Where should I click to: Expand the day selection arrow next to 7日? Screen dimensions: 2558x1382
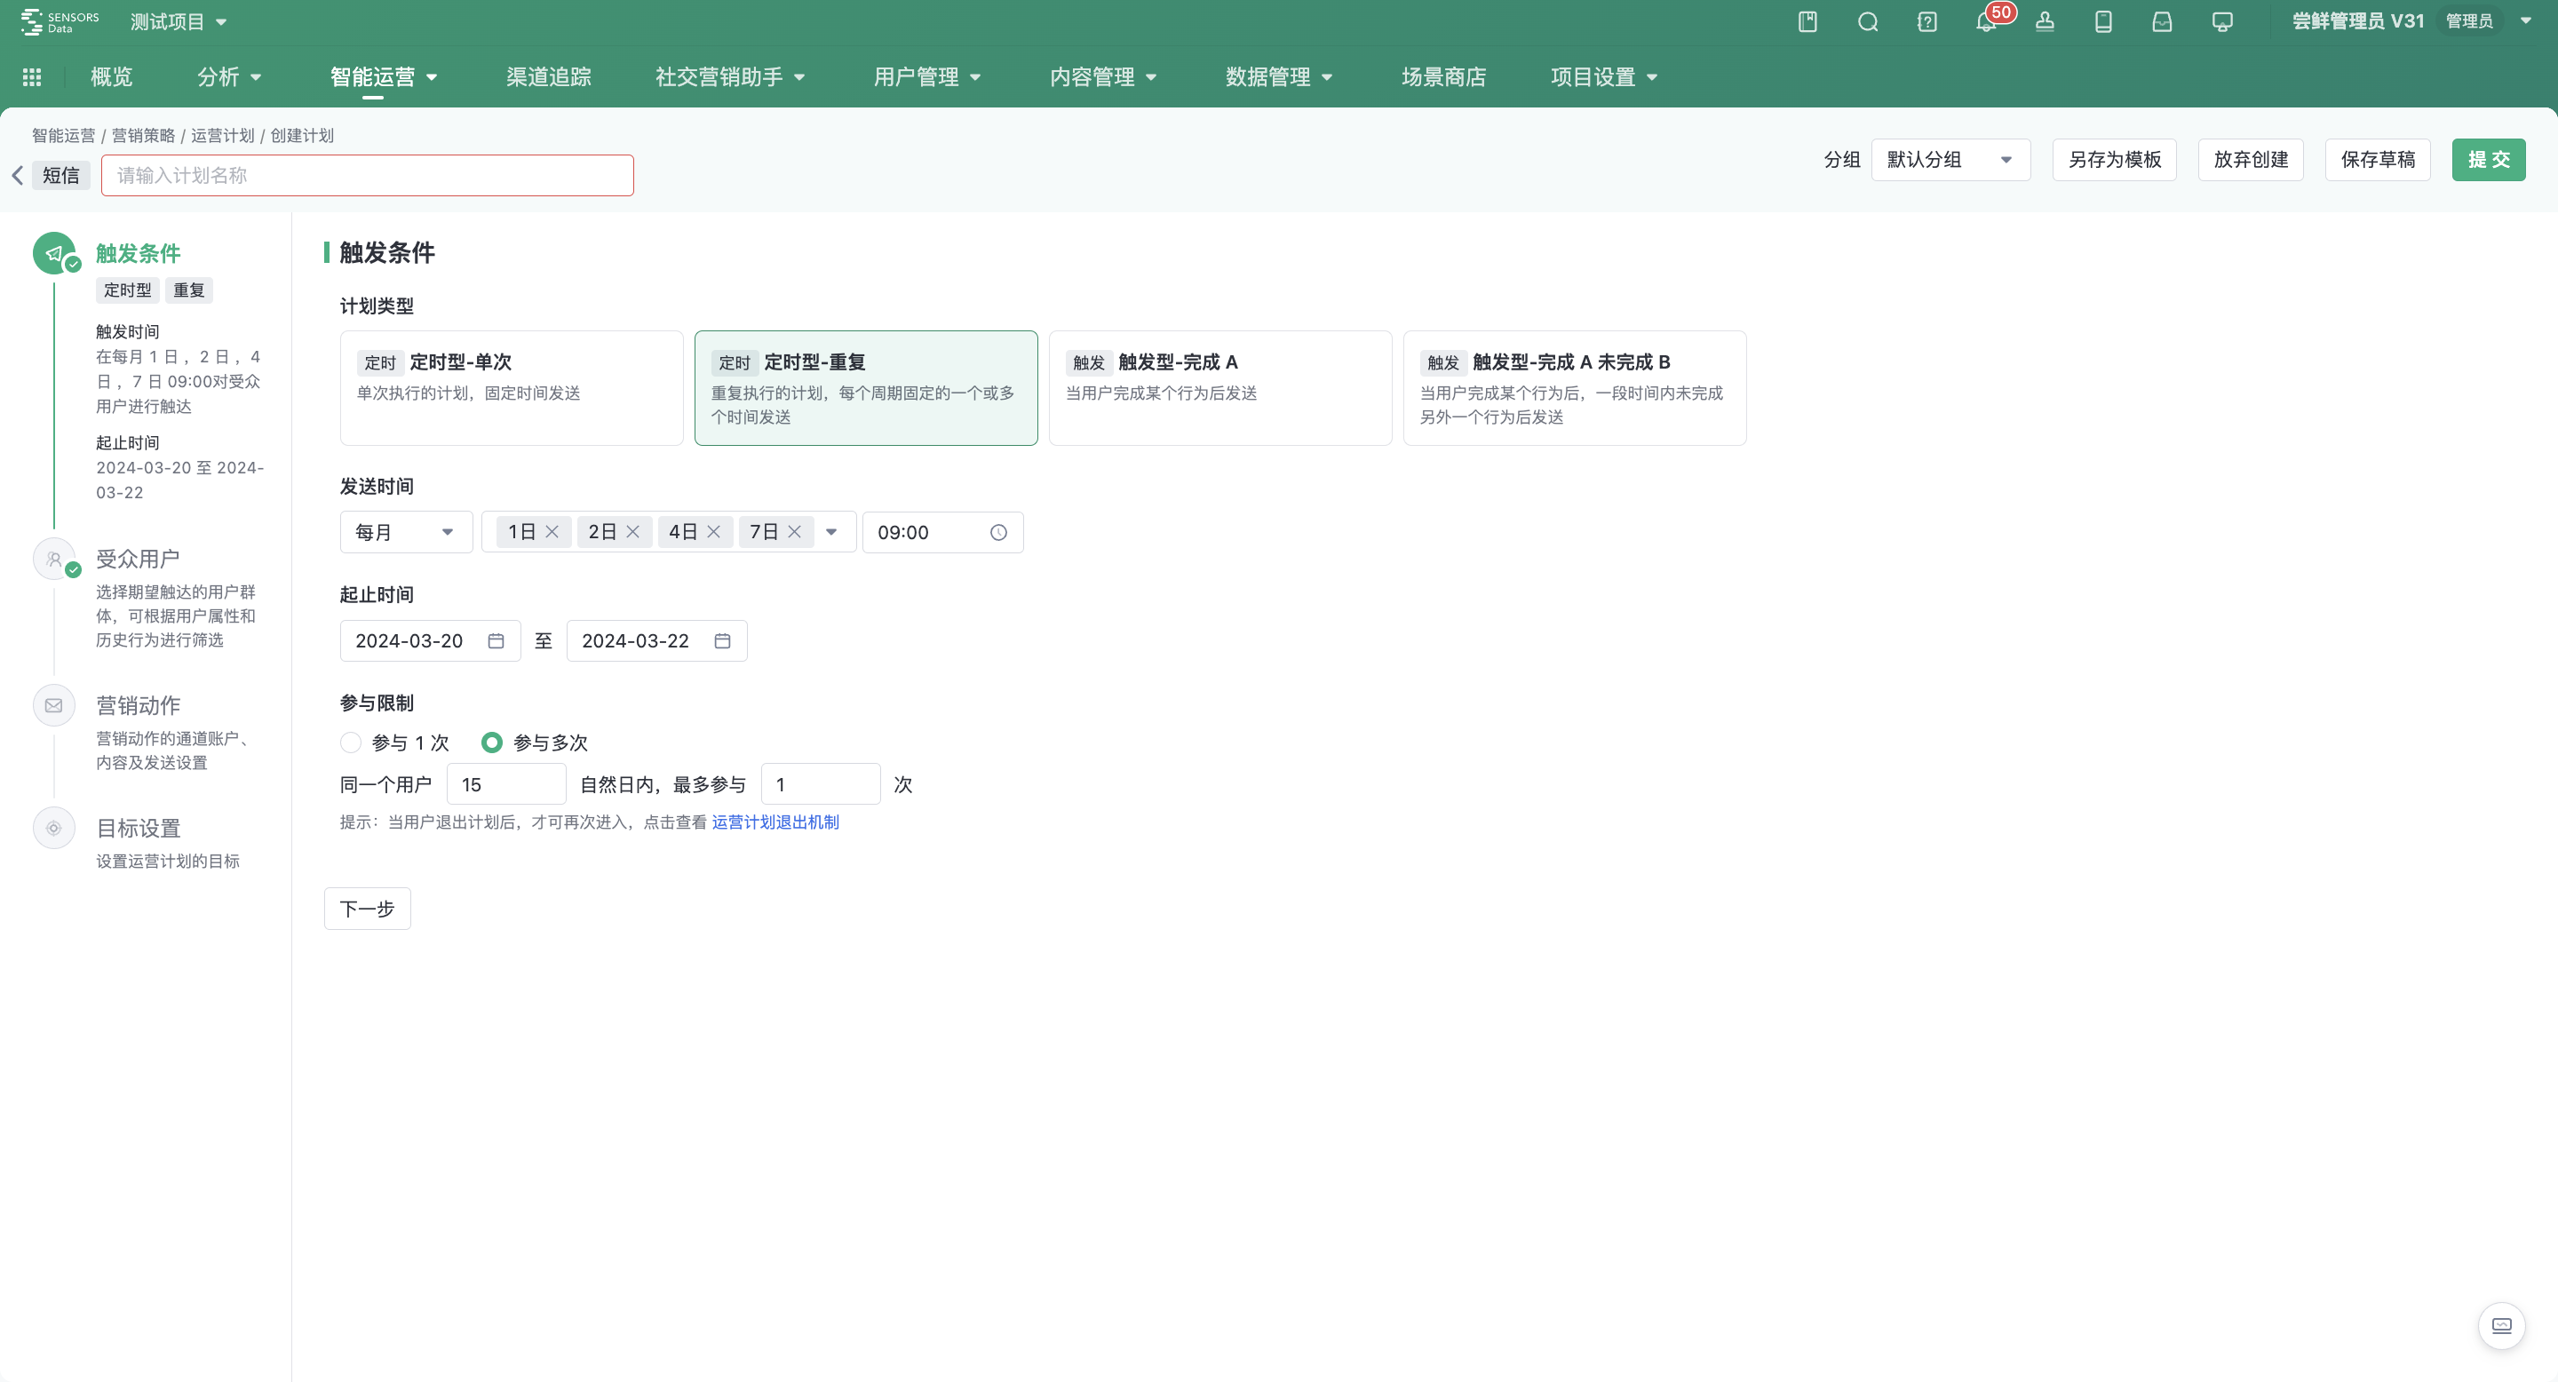(x=832, y=531)
